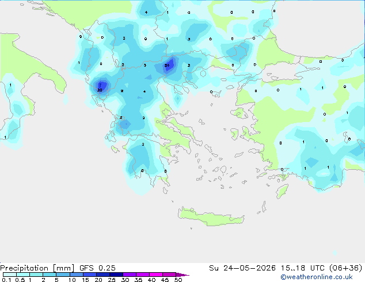
Task: Click the '0.1' legend scale label
Action: point(6,280)
